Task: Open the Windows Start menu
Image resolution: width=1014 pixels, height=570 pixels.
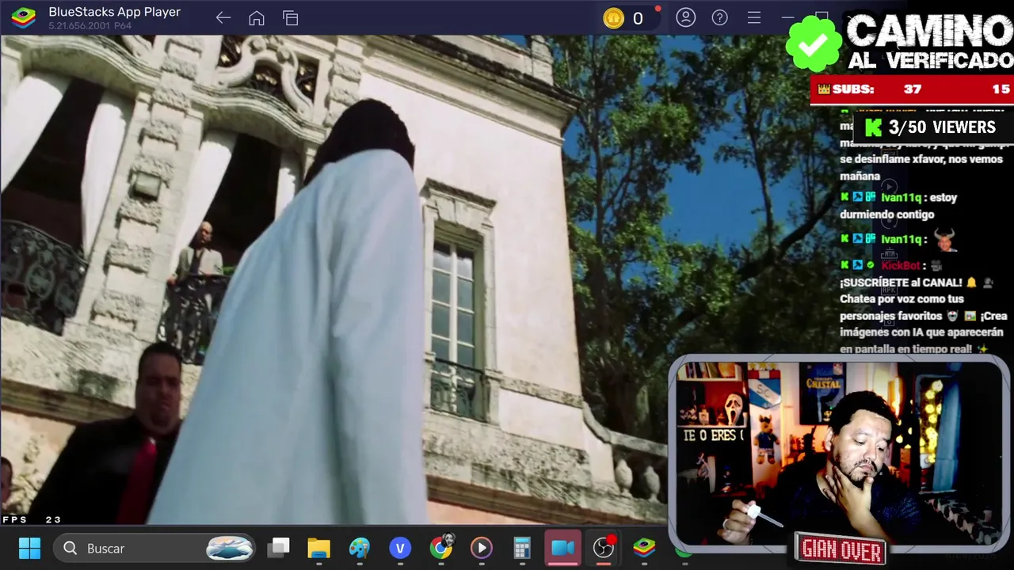Action: pos(29,548)
